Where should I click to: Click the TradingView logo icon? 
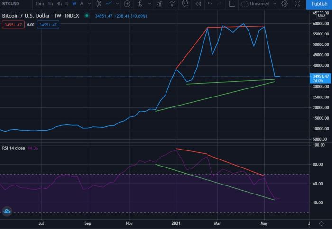coord(7,211)
